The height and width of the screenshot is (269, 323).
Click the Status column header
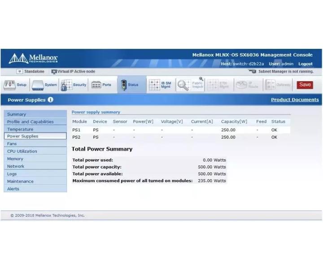pos(278,121)
